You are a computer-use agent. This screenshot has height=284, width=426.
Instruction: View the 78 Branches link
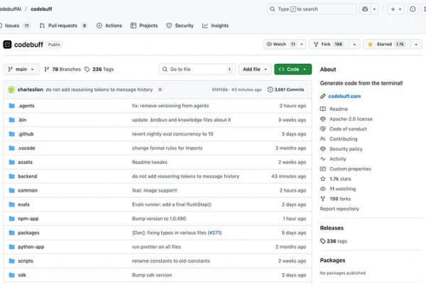point(62,70)
